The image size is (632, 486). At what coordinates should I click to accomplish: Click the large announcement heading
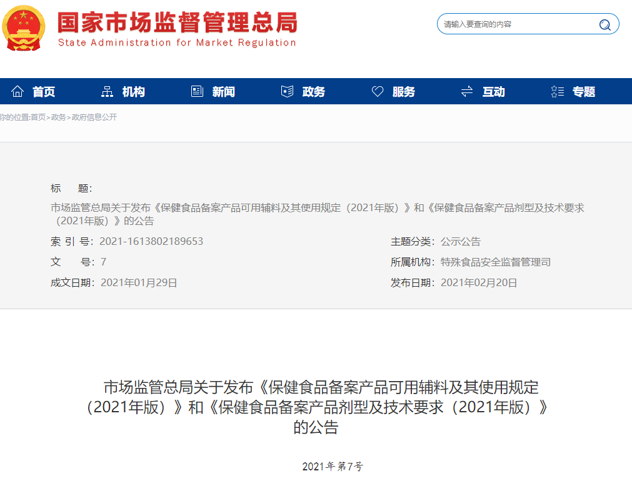coord(316,407)
